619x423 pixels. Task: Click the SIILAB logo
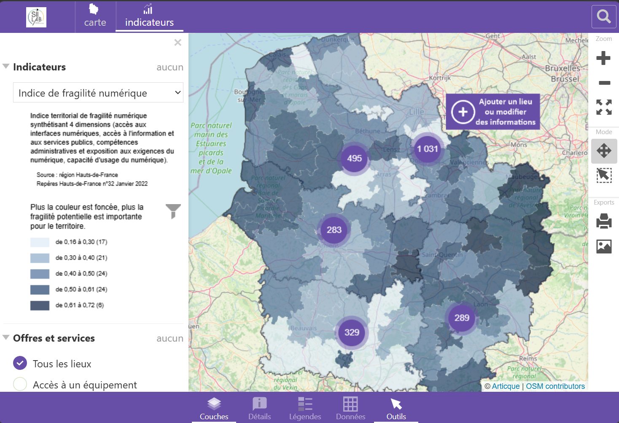[x=36, y=17]
